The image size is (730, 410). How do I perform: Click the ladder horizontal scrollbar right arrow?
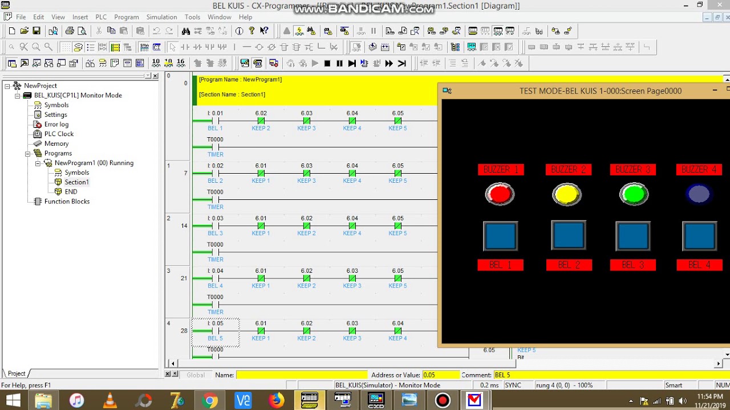point(719,363)
